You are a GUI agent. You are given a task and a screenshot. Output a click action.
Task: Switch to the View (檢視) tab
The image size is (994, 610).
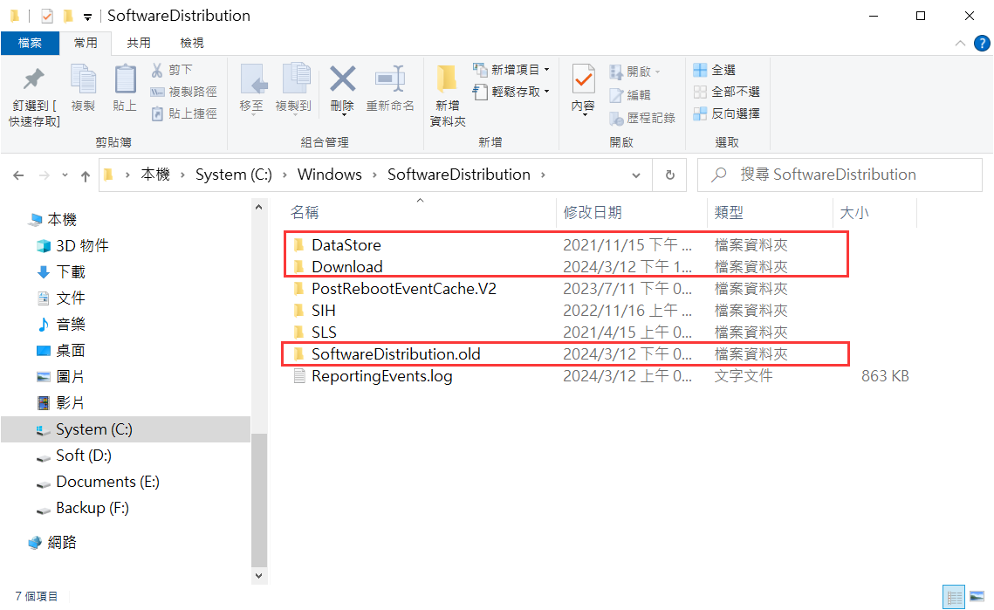(191, 43)
